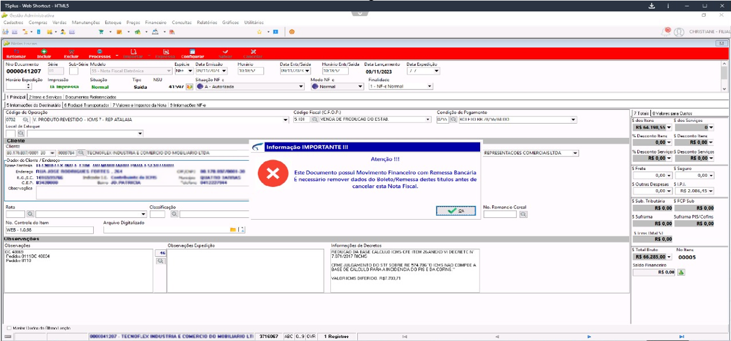This screenshot has width=731, height=341.
Task: Open the Financeiro menu
Action: pos(156,22)
